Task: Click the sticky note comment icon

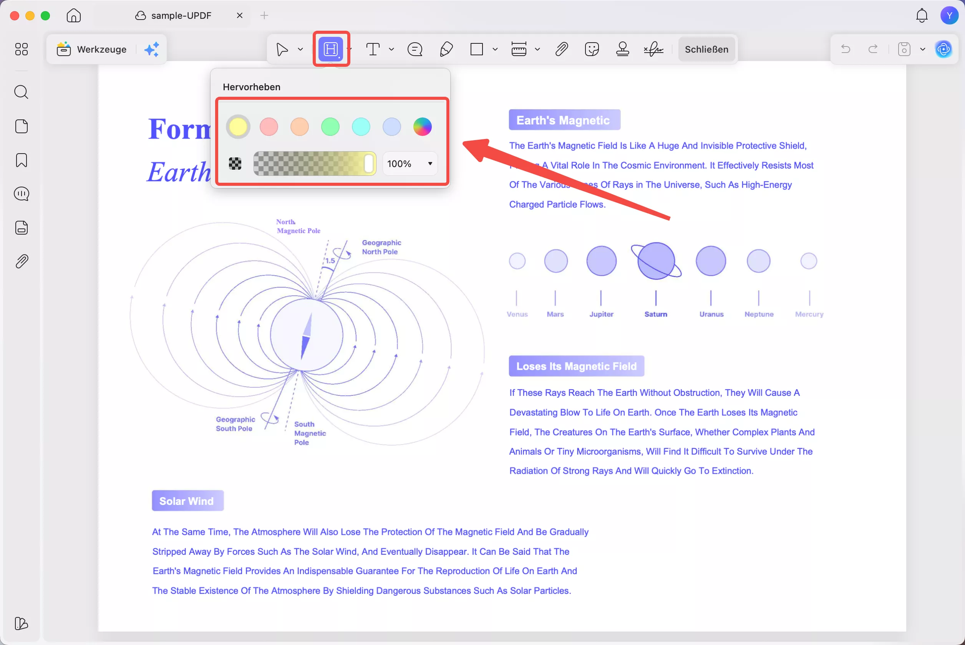Action: [x=415, y=49]
